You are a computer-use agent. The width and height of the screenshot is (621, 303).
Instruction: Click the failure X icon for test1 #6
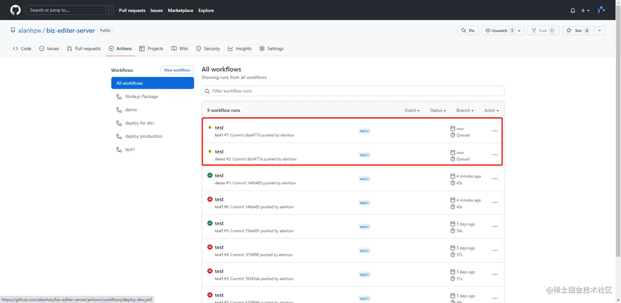(x=210, y=199)
